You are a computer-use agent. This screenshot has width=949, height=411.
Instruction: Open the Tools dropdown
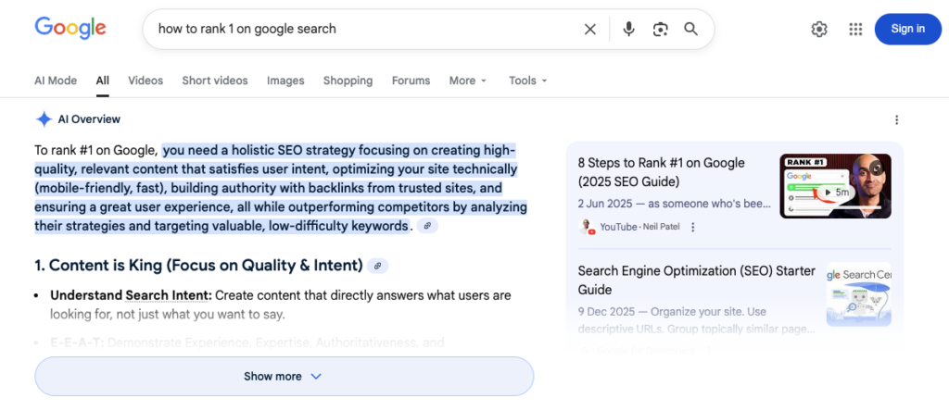(x=527, y=81)
